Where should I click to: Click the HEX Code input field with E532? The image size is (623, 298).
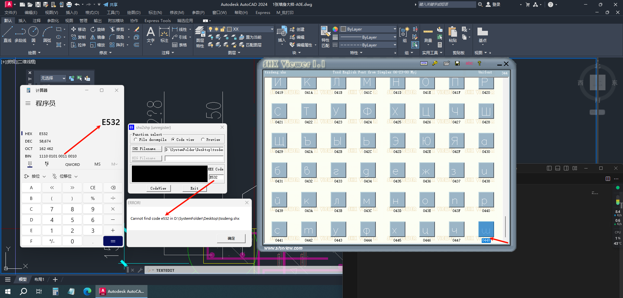point(216,177)
